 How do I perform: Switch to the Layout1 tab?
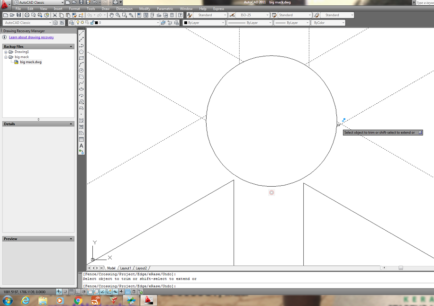[126, 268]
